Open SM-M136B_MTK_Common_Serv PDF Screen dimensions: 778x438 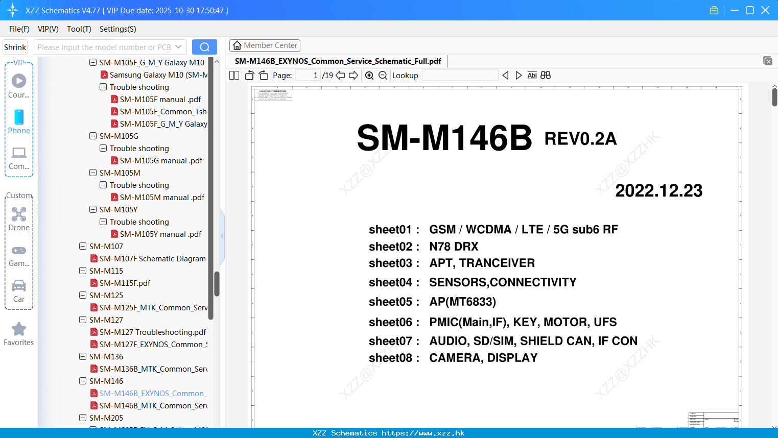pos(153,369)
